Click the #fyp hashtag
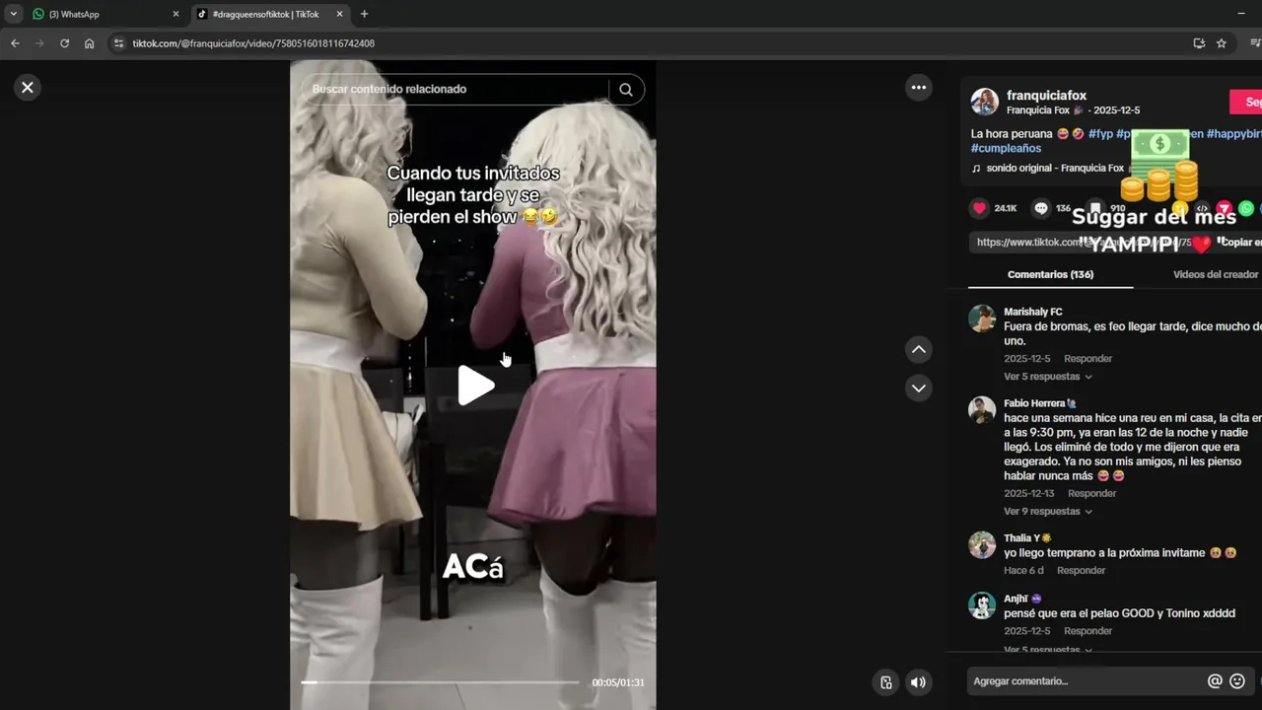The image size is (1262, 710). (x=1100, y=133)
